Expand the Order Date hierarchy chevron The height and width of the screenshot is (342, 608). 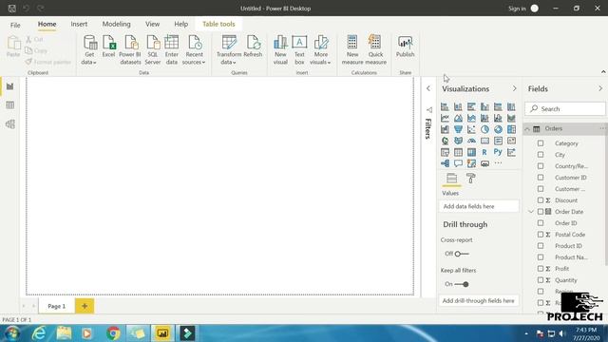(531, 212)
